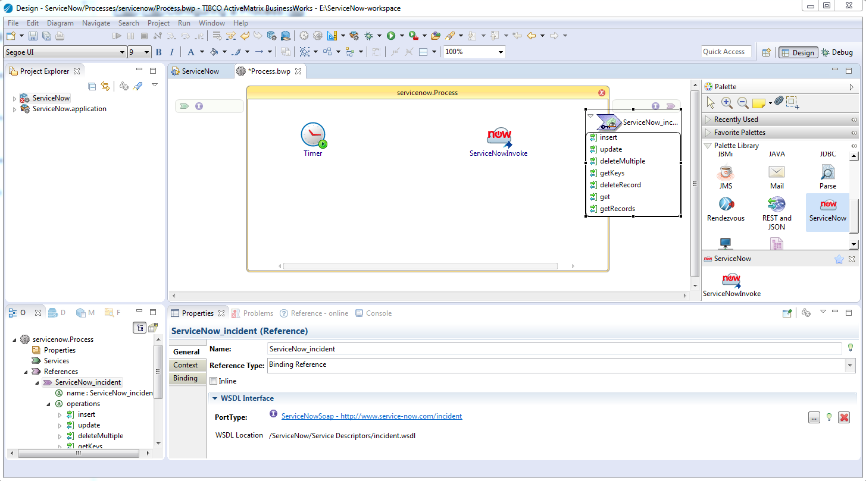
Task: Open the Navigate menu
Action: click(96, 23)
